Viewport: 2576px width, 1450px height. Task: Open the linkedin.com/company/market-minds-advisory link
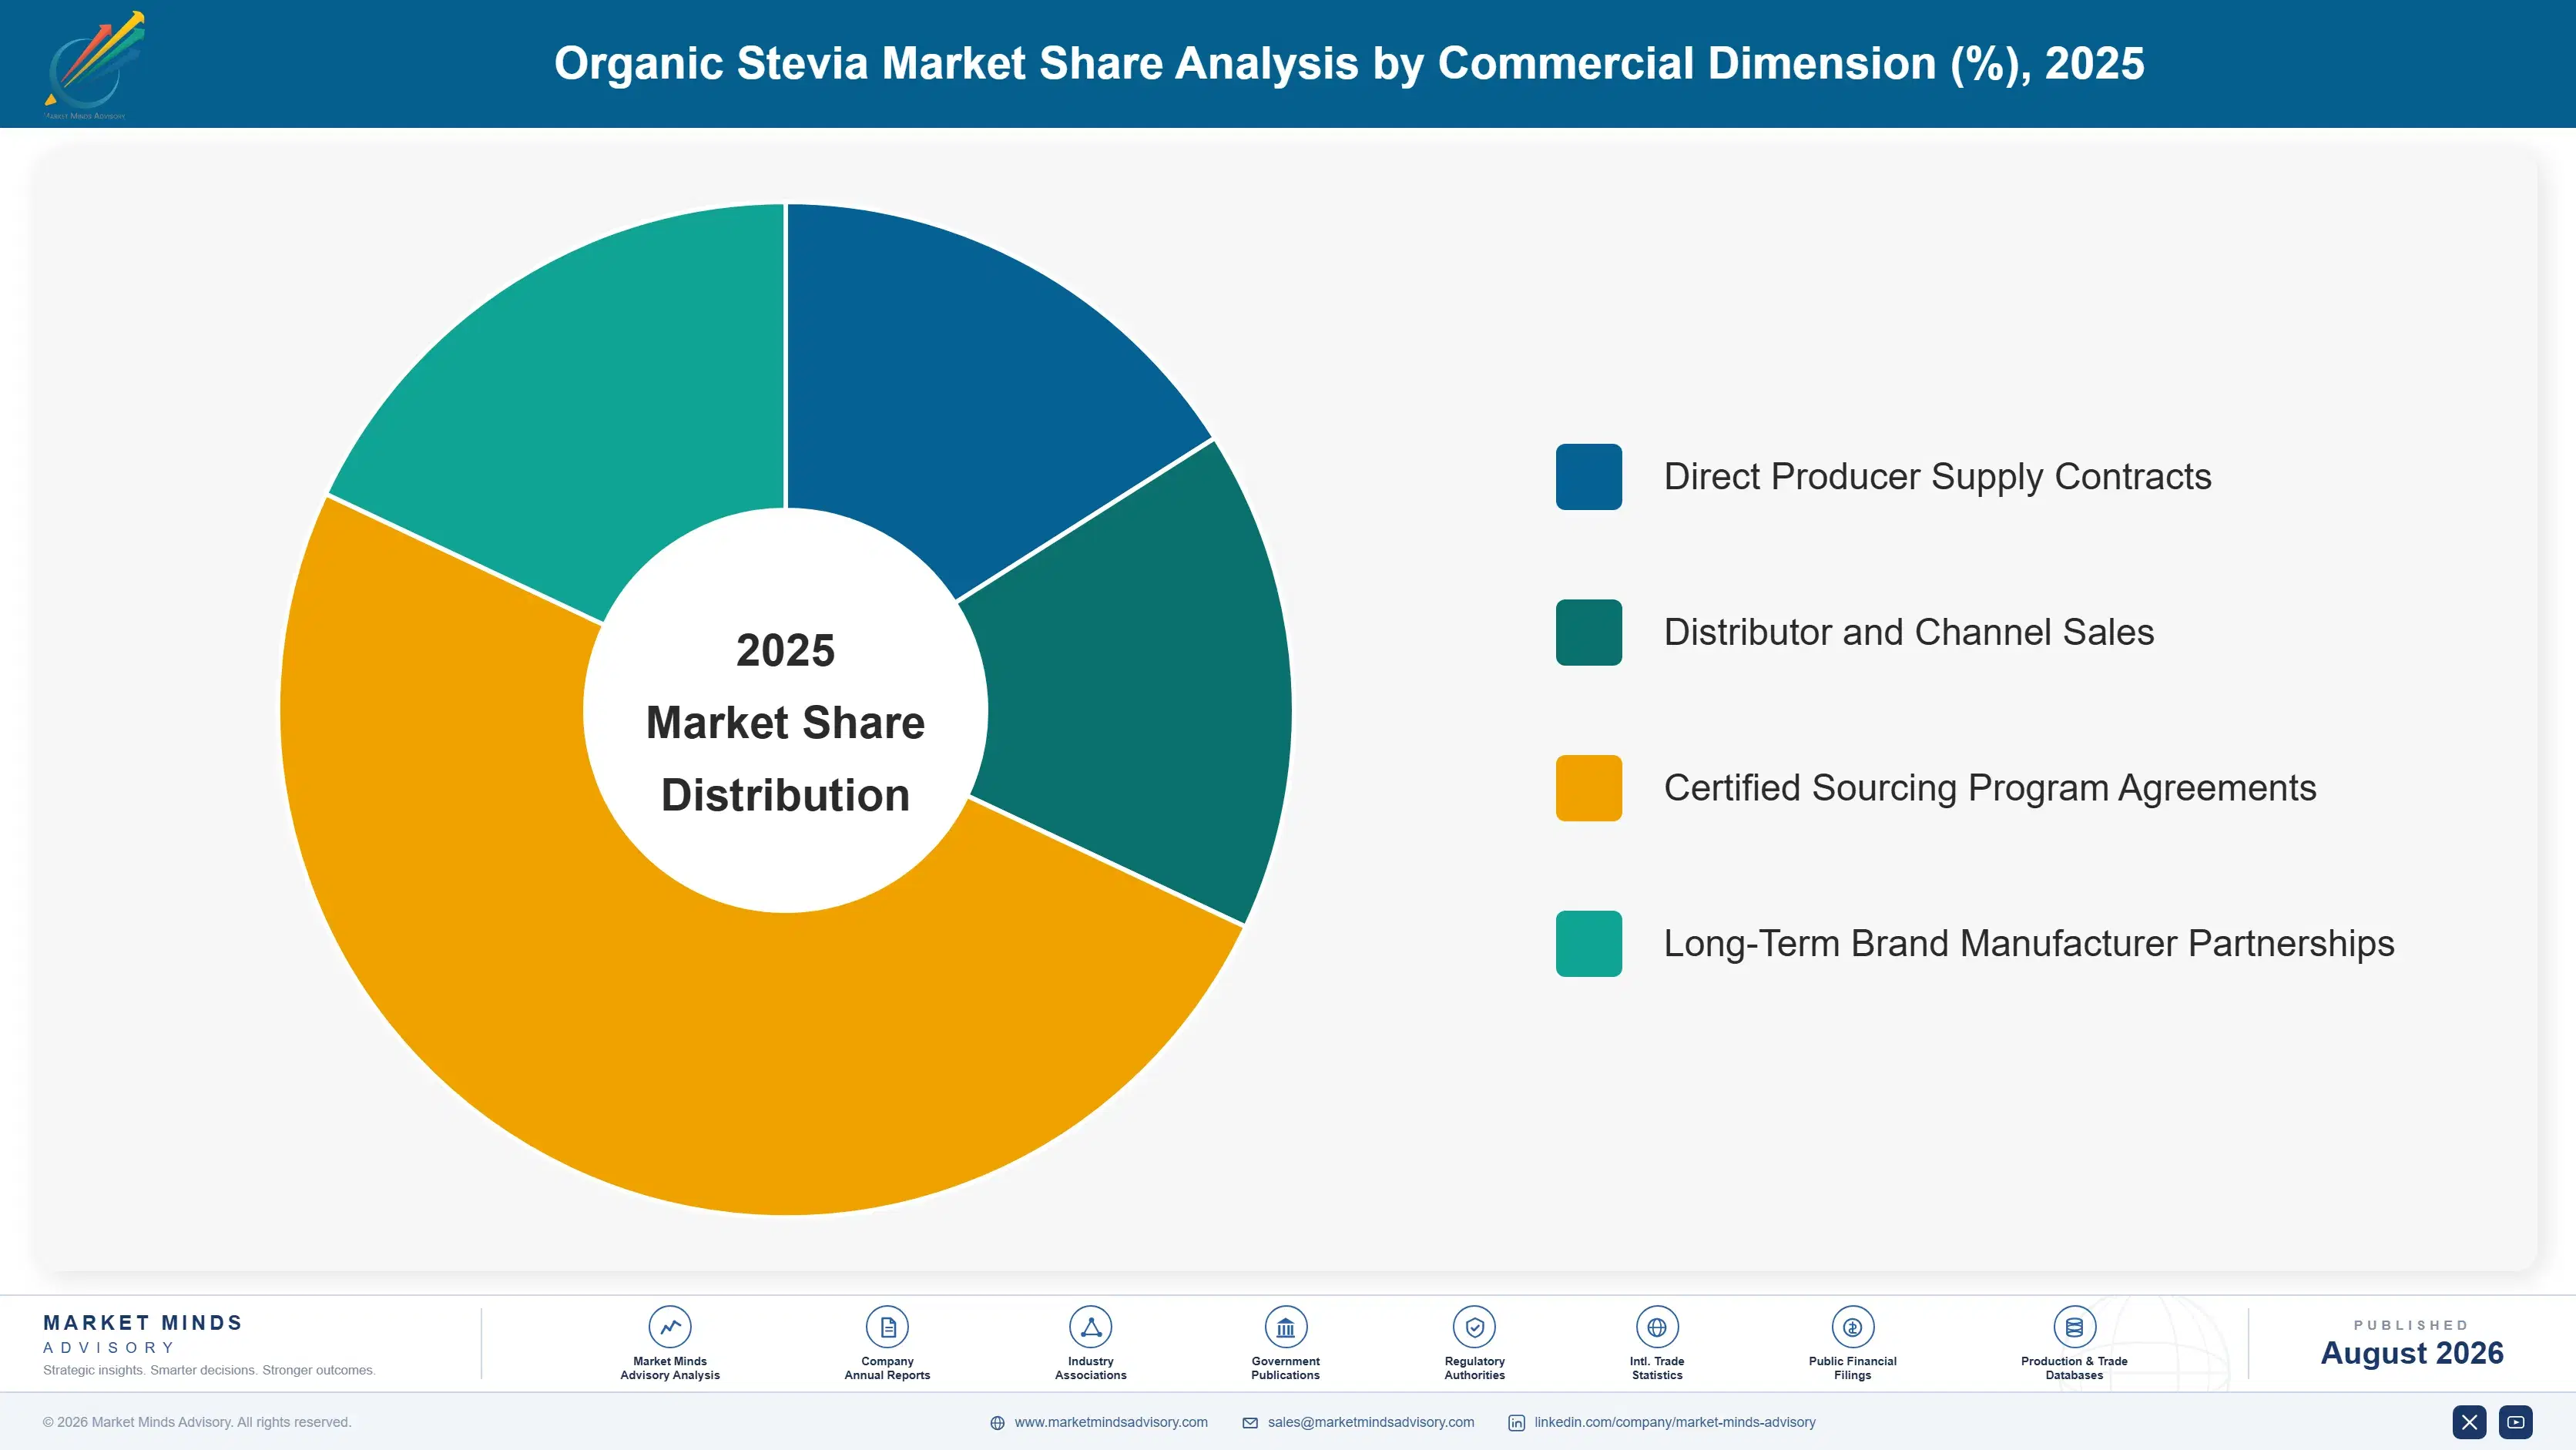(1674, 1422)
